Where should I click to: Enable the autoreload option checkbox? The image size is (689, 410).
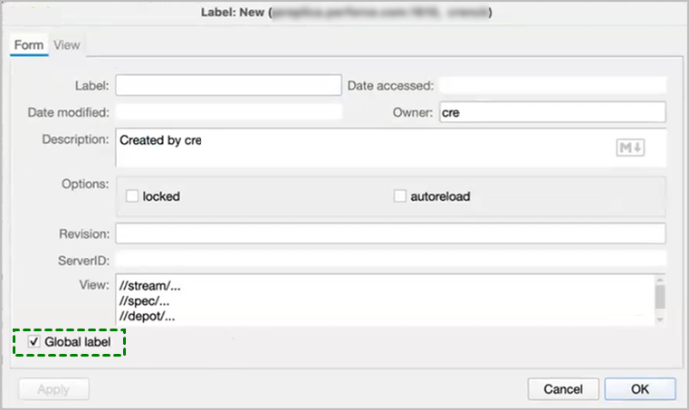click(400, 195)
